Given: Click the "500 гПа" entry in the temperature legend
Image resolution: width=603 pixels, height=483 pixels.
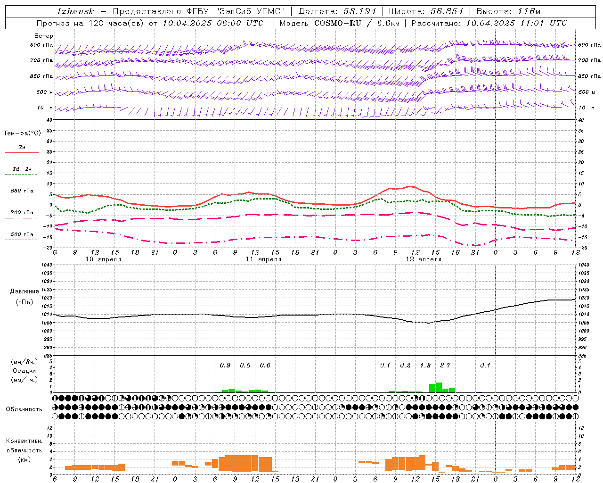Looking at the screenshot, I should coord(22,234).
